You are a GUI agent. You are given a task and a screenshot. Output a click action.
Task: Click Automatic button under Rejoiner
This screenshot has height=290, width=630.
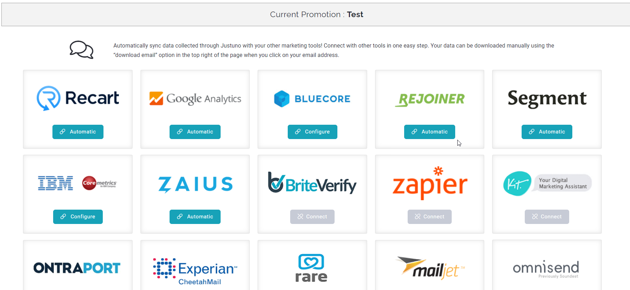pyautogui.click(x=430, y=132)
